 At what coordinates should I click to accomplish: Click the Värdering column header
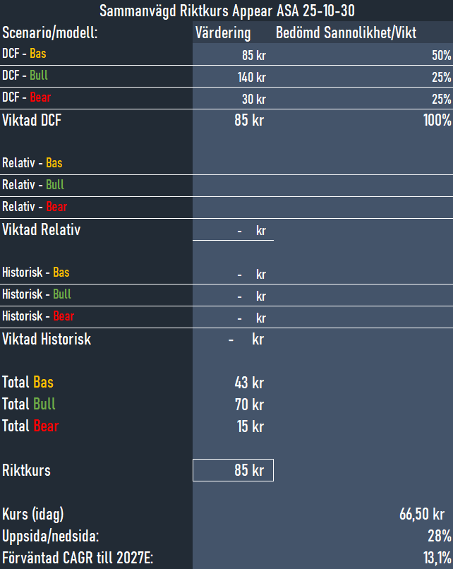point(222,32)
